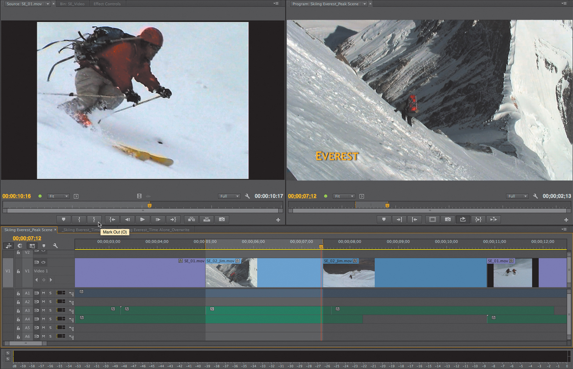Image resolution: width=573 pixels, height=369 pixels.
Task: Go to previous keyframe on Video 1
Action: click(36, 280)
